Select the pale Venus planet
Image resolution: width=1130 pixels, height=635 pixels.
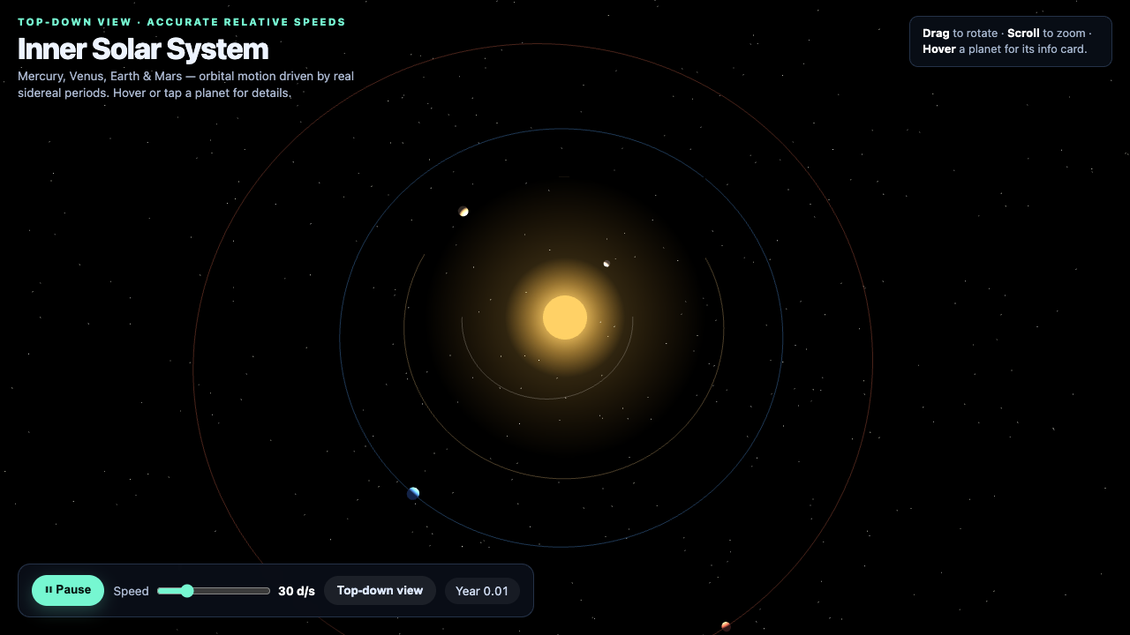point(463,212)
